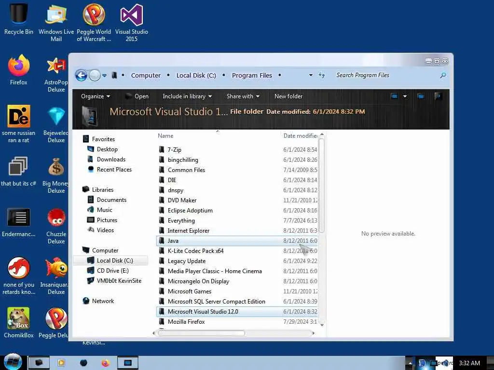Click the Open toolbar button

137,96
